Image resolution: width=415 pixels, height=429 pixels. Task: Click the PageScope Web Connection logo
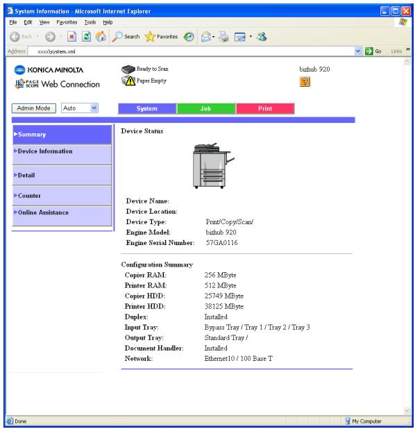[57, 84]
